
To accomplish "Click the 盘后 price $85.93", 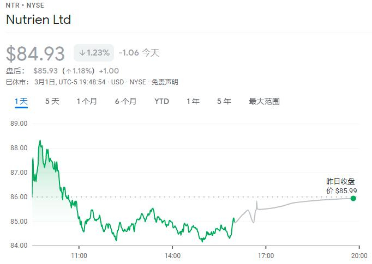I will pyautogui.click(x=45, y=71).
